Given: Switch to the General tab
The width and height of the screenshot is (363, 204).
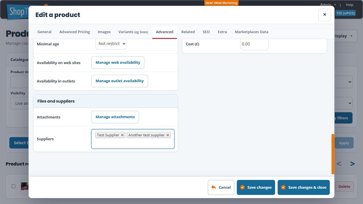Looking at the screenshot, I should 45,32.
